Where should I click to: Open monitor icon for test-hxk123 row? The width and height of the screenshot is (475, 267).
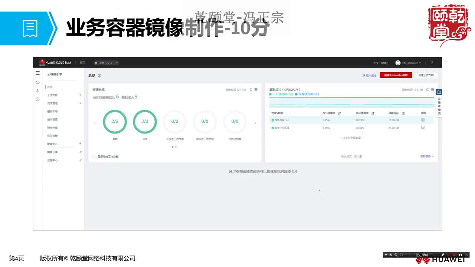(x=423, y=120)
